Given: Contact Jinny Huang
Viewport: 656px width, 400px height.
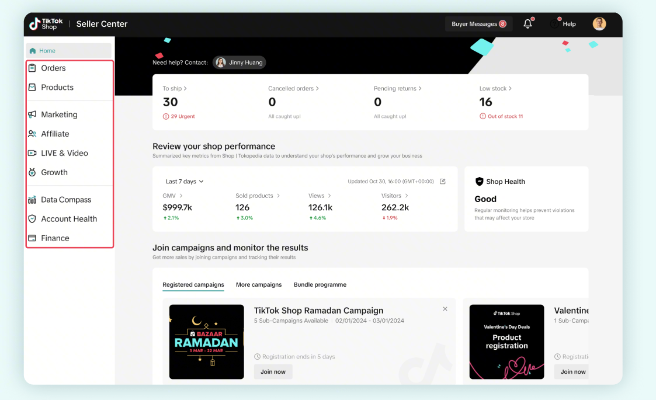Looking at the screenshot, I should [x=240, y=62].
